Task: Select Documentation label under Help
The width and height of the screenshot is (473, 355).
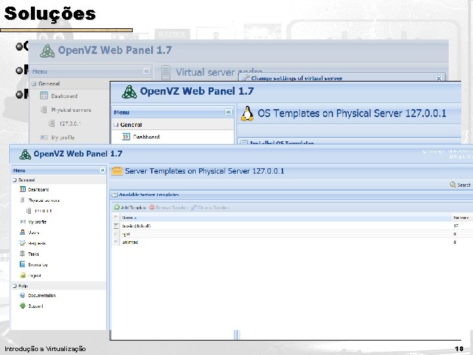Action: tap(41, 296)
